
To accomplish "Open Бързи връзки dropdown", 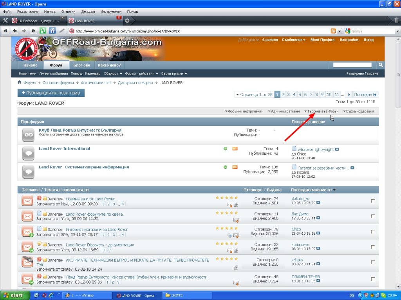I will point(174,73).
